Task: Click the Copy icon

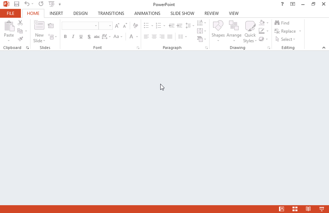Action: click(20, 31)
